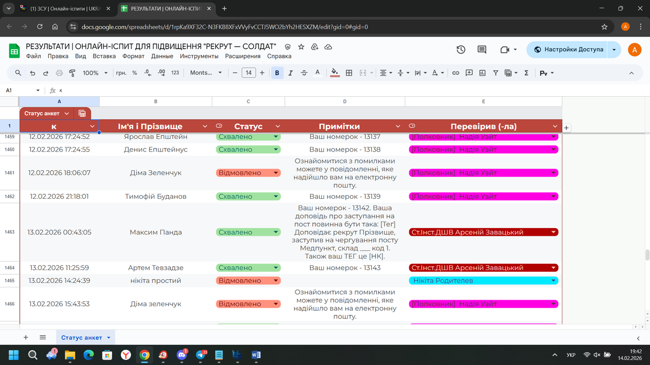Show all sheets list
650x365 pixels.
pos(43,337)
